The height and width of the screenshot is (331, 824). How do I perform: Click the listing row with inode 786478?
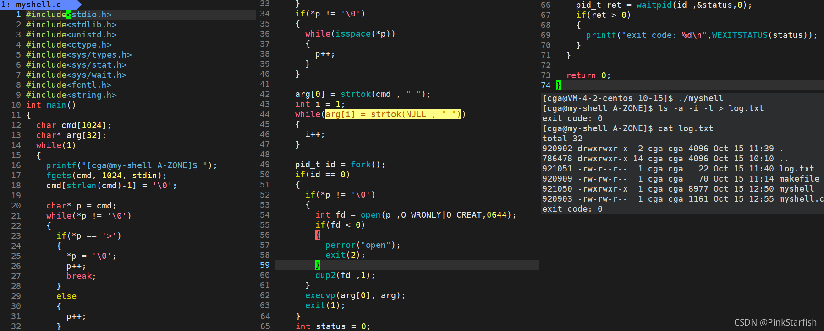665,159
